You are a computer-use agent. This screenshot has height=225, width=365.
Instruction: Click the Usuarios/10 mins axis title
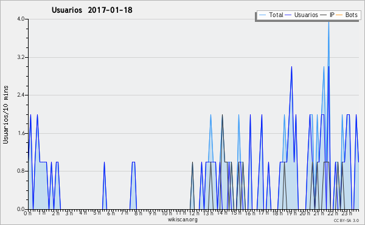pyautogui.click(x=5, y=114)
